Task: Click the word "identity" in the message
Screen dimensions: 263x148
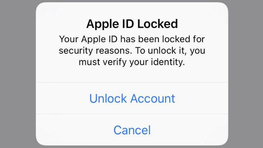Action: [166, 62]
